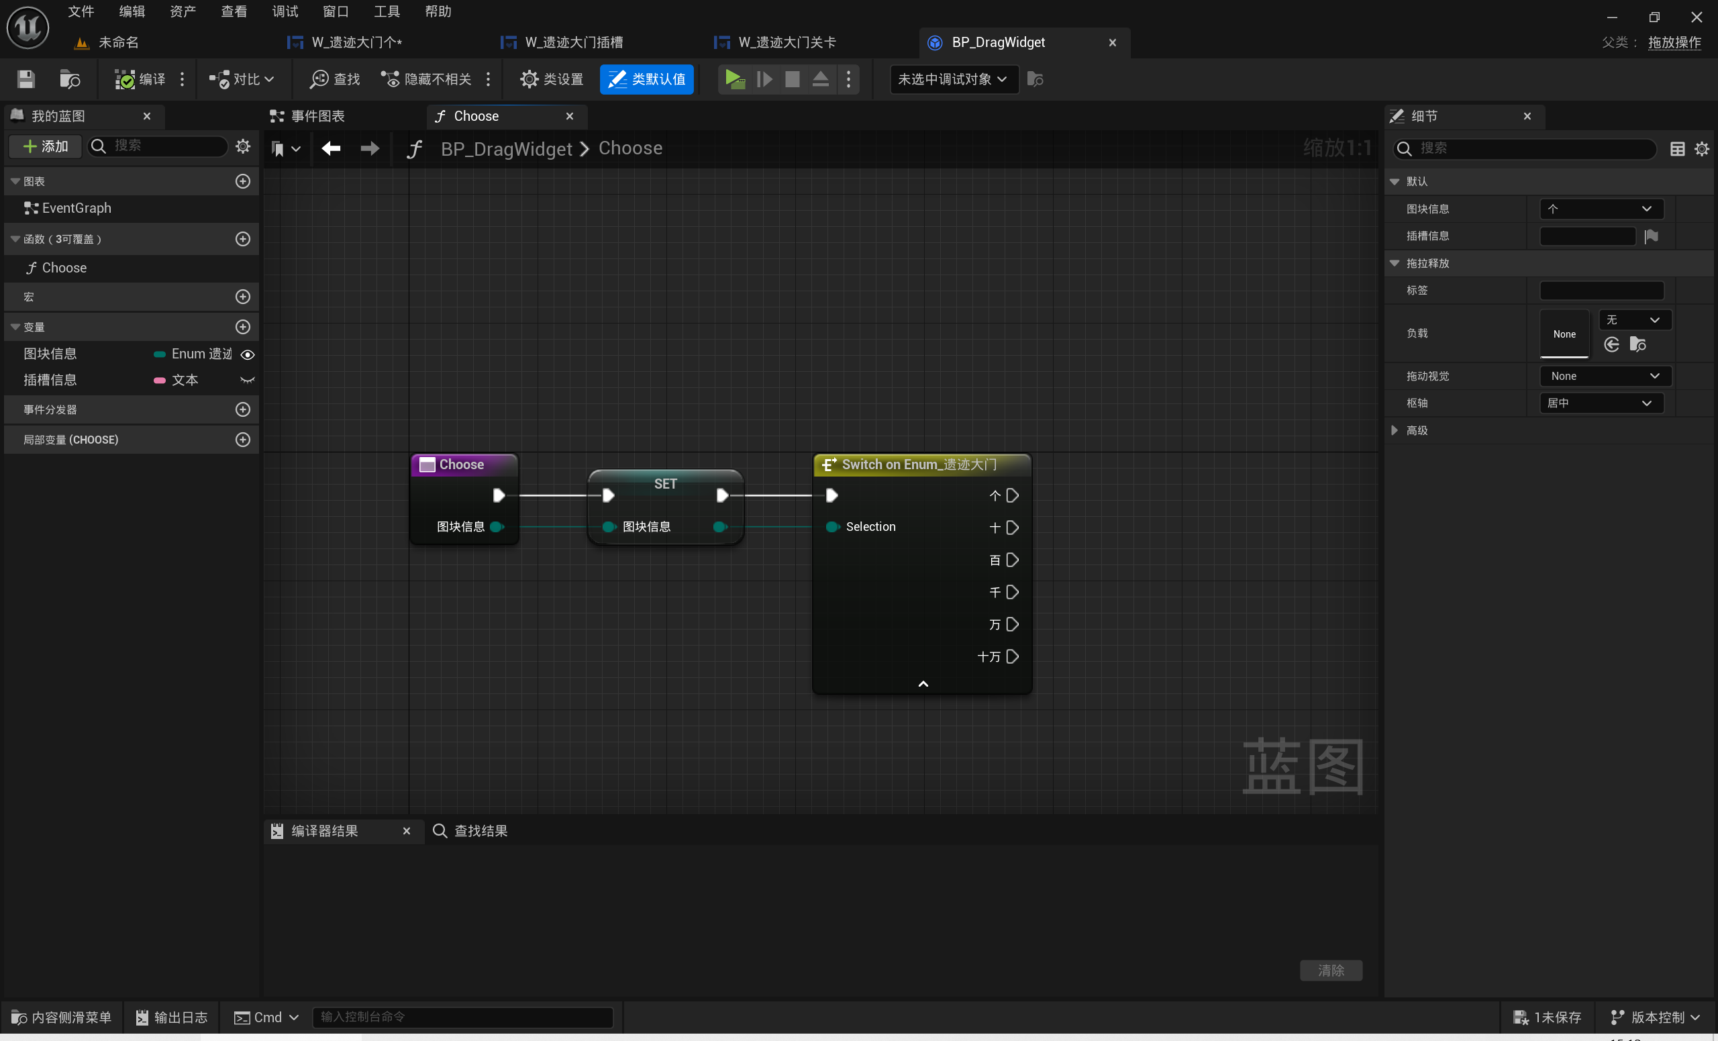Click the diff/compare tool icon
The image size is (1718, 1041).
(238, 79)
